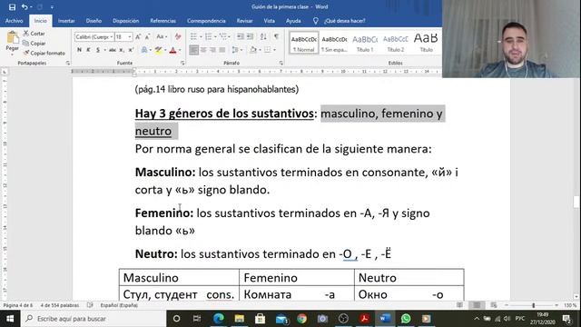Open the Archivo tab
Screen dimensions: 581x327
coord(15,21)
